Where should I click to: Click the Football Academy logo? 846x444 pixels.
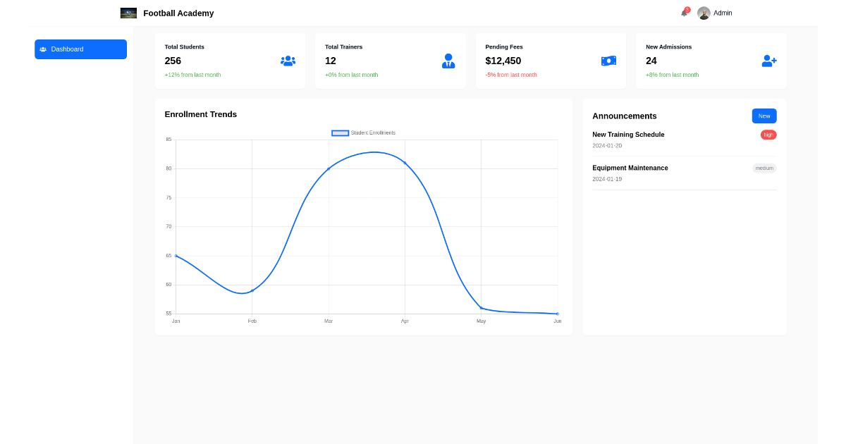pos(128,13)
